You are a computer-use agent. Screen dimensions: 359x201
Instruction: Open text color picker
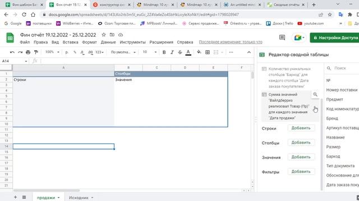click(x=188, y=52)
